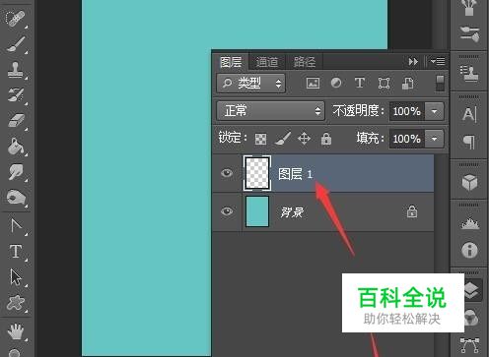This screenshot has height=357, width=489.
Task: Select the Clone Stamp tool
Action: pyautogui.click(x=15, y=70)
